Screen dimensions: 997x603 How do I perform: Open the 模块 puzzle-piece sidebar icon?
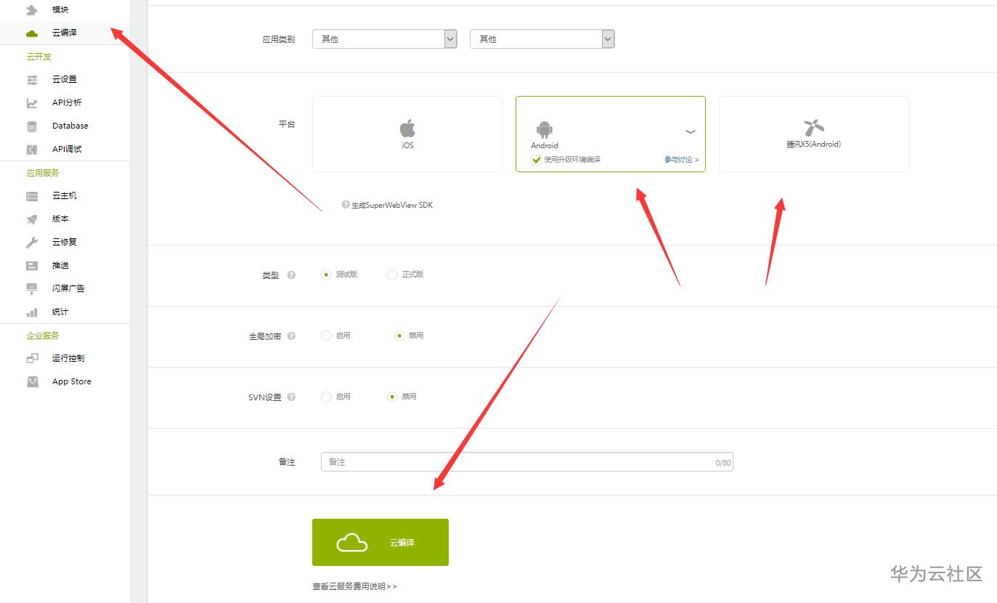(32, 10)
